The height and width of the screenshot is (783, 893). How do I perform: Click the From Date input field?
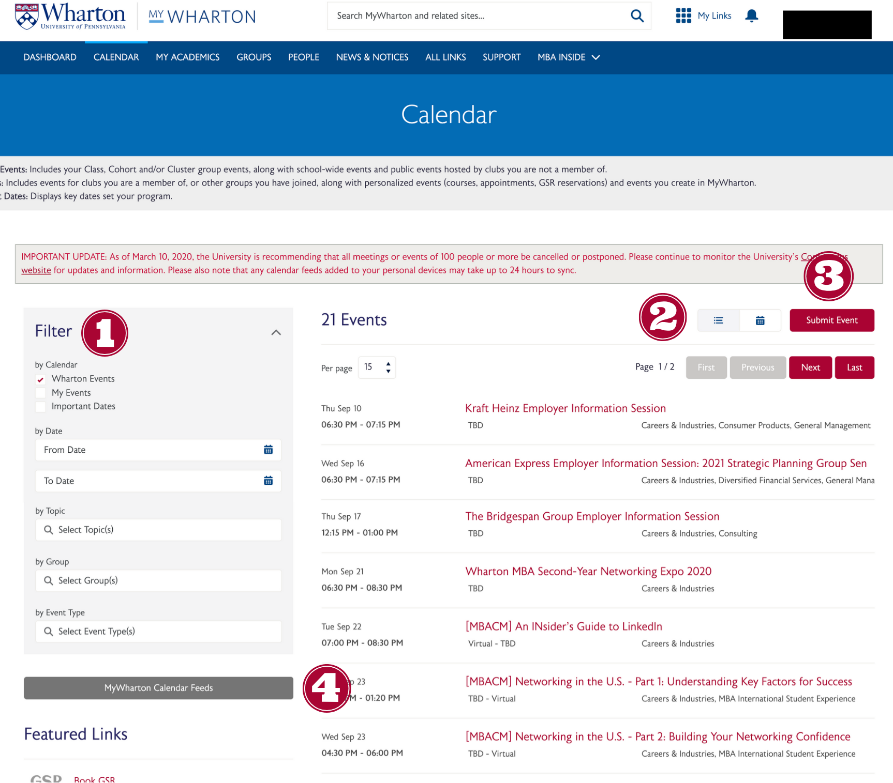tap(158, 450)
